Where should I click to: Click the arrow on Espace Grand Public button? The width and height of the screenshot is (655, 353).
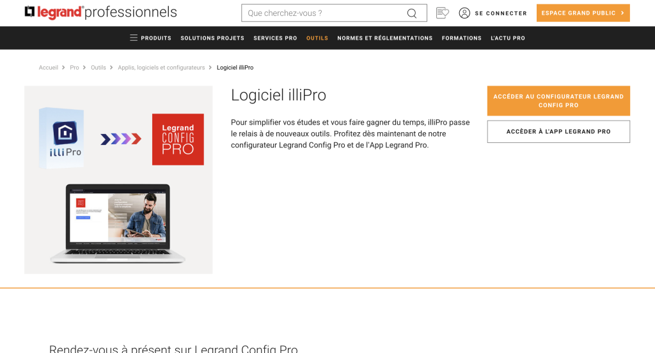click(622, 13)
